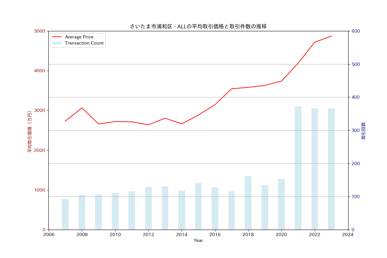Click the peak point of the red price line
387x258 pixels.
(331, 36)
